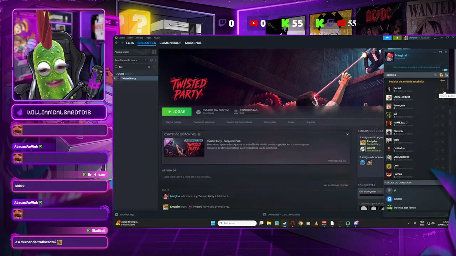456x256 pixels.
Task: Close the Conteúdo Disponível panel
Action: click(x=347, y=134)
